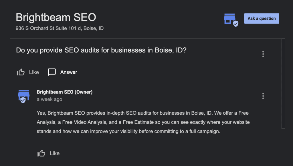Expand the owner answer's three-dot menu
The image size is (293, 166).
[263, 96]
